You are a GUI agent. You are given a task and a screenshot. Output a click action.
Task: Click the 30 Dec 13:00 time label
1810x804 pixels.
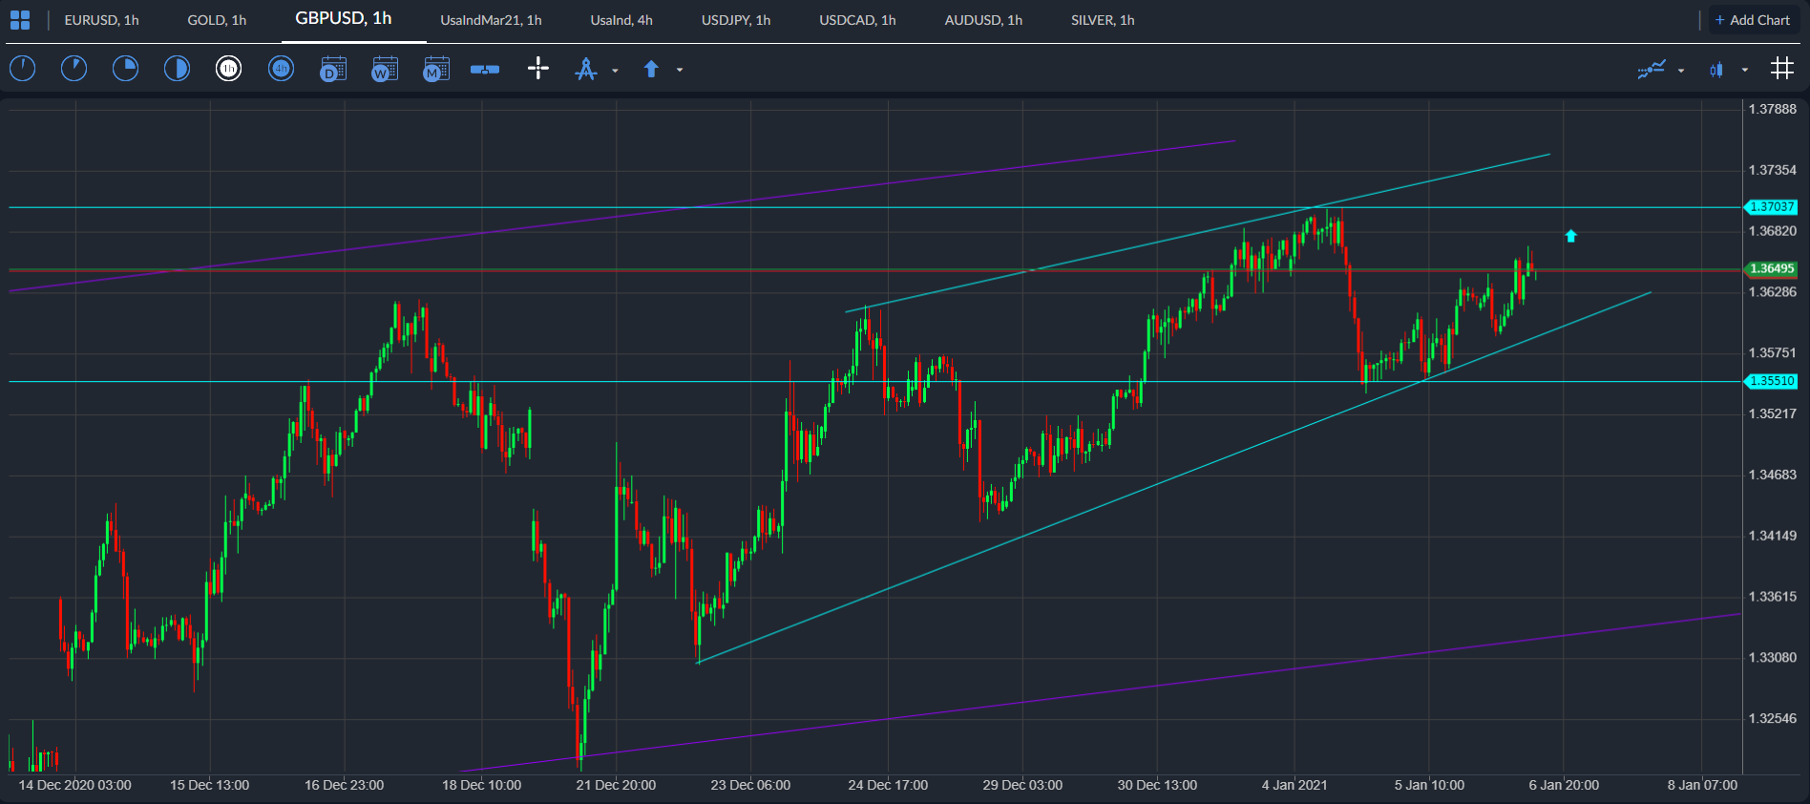pos(1157,785)
